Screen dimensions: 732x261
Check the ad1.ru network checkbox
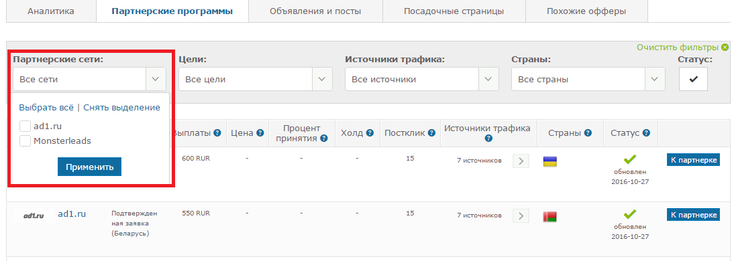[x=25, y=126]
